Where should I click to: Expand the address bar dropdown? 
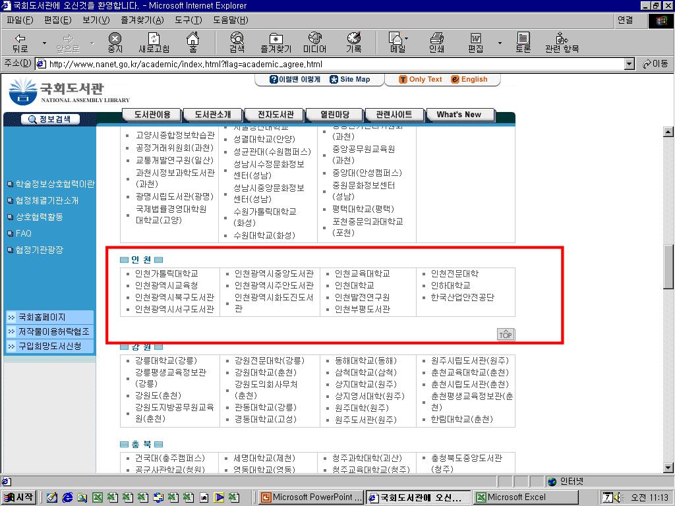coord(630,64)
